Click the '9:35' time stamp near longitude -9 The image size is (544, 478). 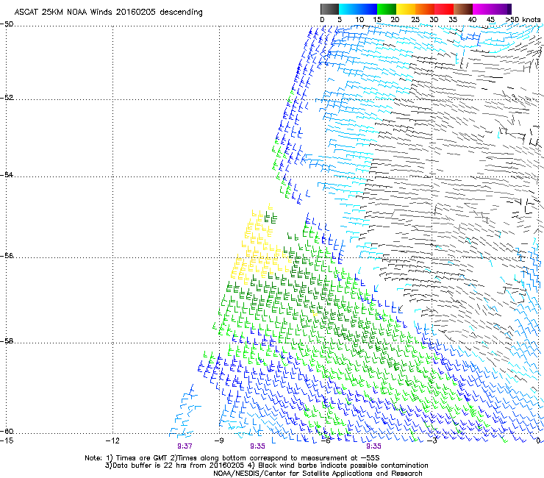pos(257,446)
